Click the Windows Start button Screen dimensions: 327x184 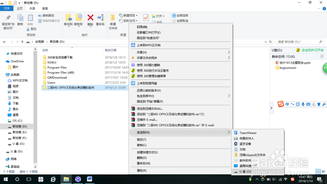tap(6, 179)
